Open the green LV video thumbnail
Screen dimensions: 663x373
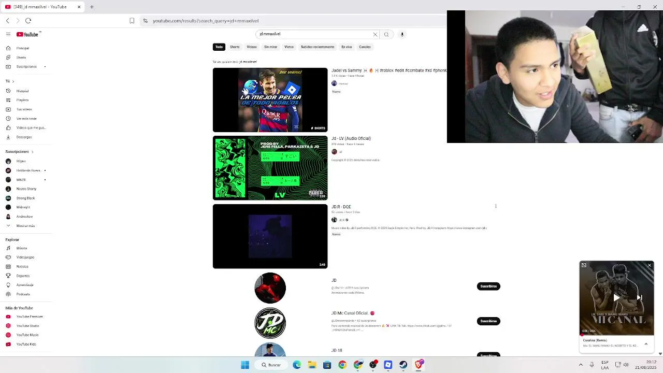coord(270,168)
